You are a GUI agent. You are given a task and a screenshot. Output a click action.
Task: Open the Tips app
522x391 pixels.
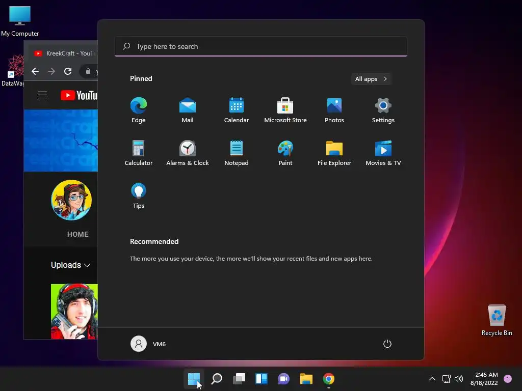(139, 196)
